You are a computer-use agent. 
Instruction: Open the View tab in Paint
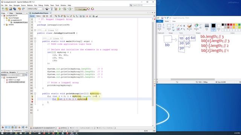pyautogui.click(x=174, y=21)
